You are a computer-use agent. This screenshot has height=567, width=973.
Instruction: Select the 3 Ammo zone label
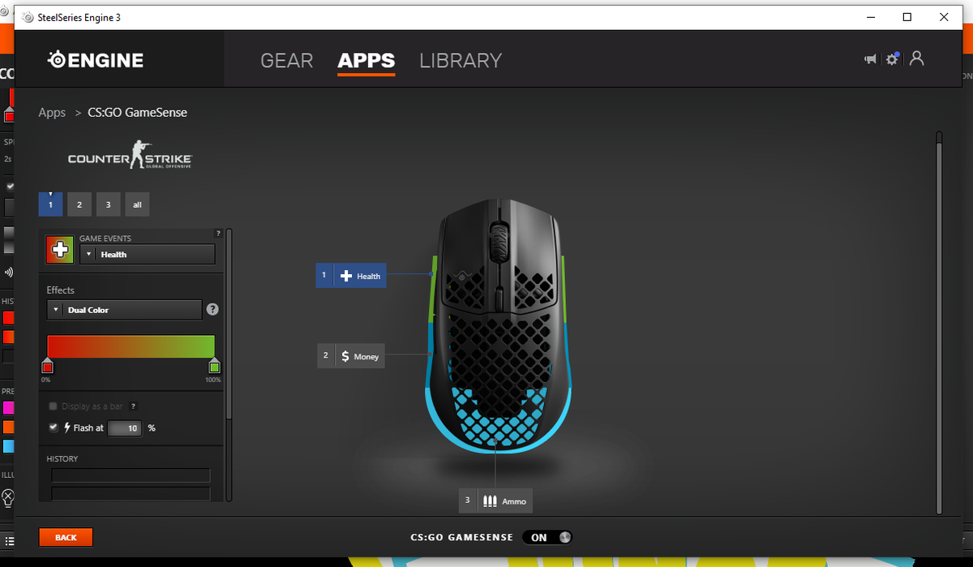495,500
